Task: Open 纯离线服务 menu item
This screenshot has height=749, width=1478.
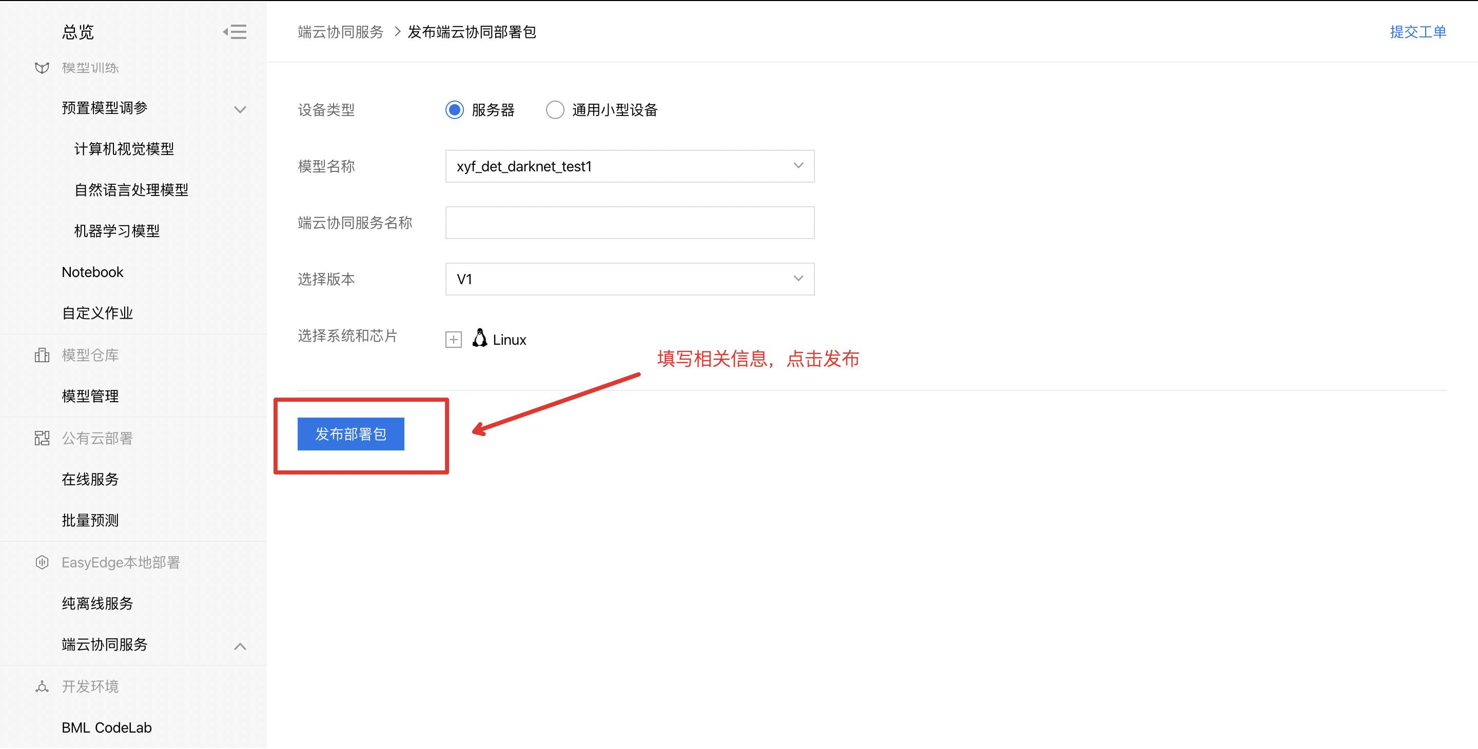Action: pyautogui.click(x=98, y=603)
